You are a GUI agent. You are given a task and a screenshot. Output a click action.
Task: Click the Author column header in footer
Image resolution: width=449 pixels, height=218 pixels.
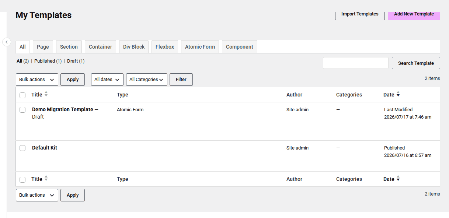[x=294, y=179]
